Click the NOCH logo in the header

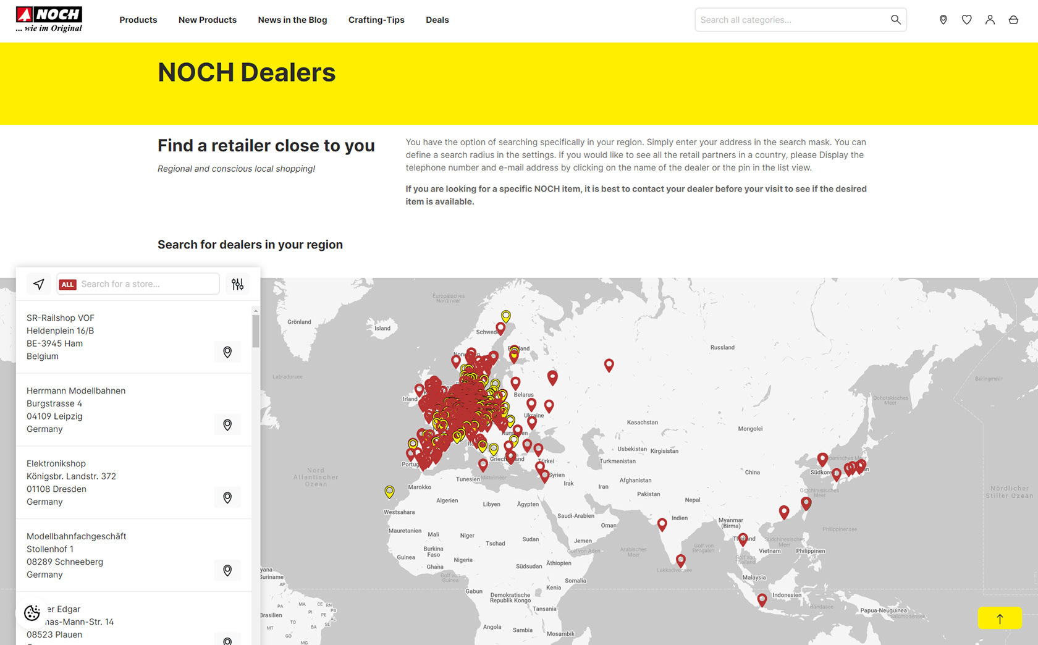click(x=49, y=19)
